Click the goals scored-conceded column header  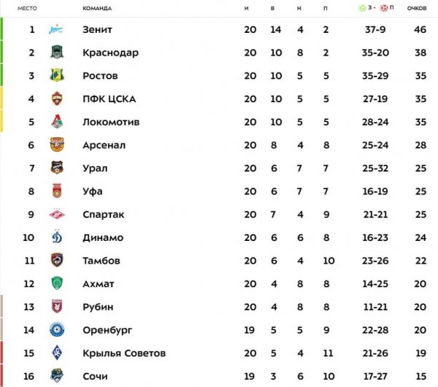coord(376,8)
